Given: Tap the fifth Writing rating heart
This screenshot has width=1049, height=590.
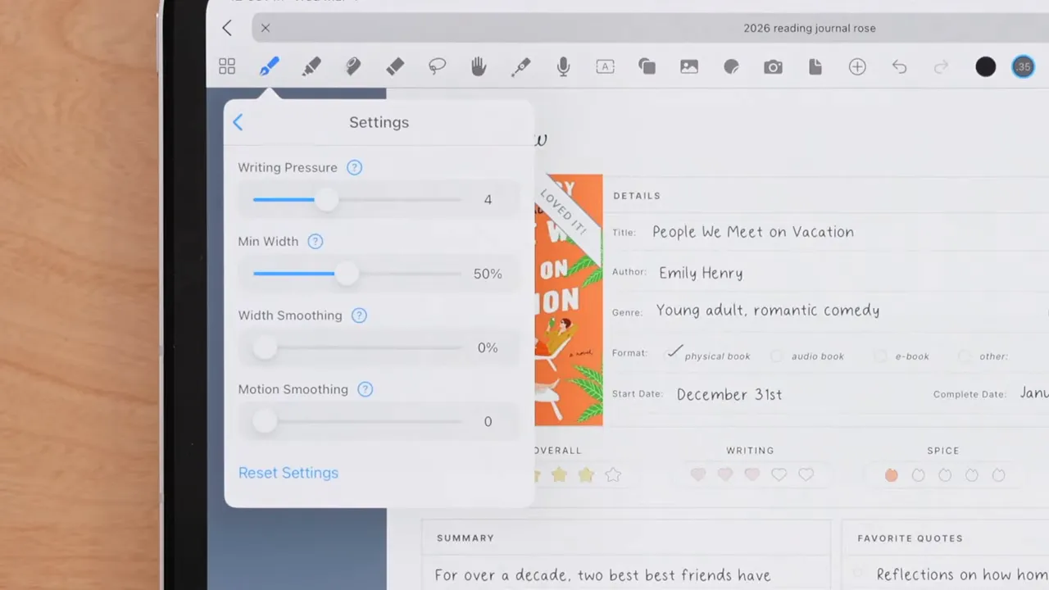Looking at the screenshot, I should 806,474.
